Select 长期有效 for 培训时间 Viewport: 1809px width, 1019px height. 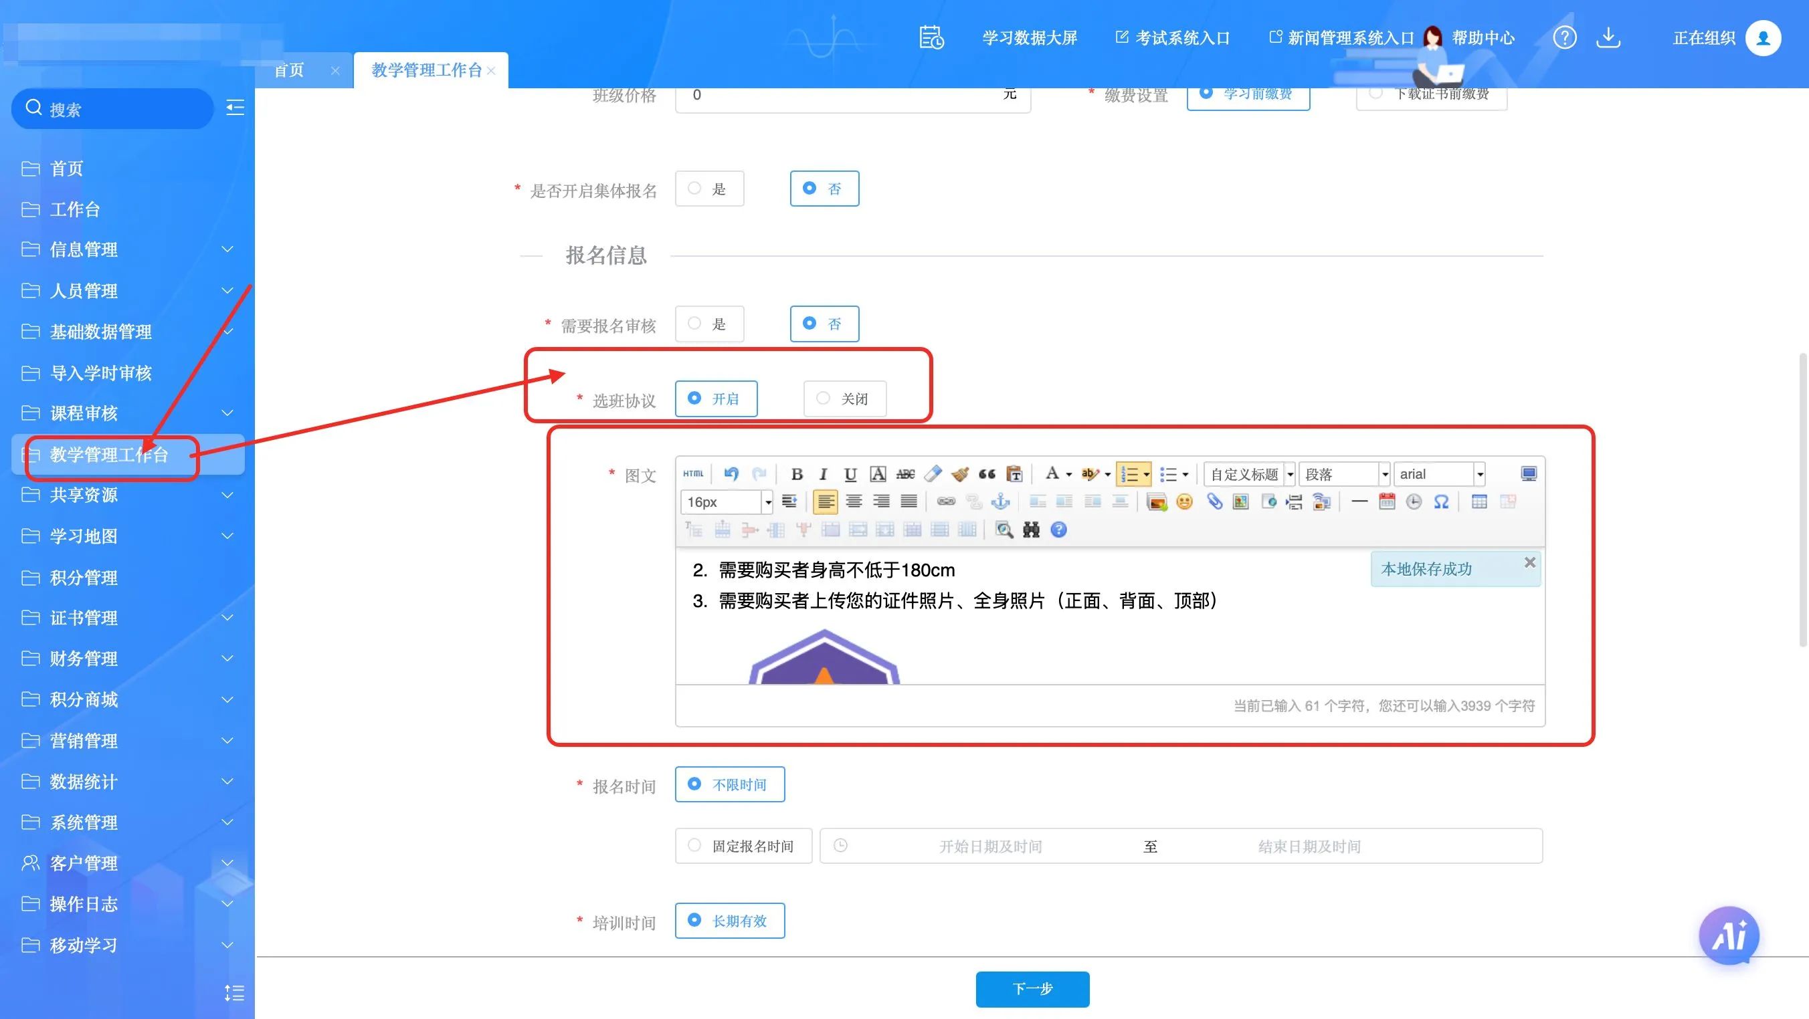pyautogui.click(x=730, y=920)
